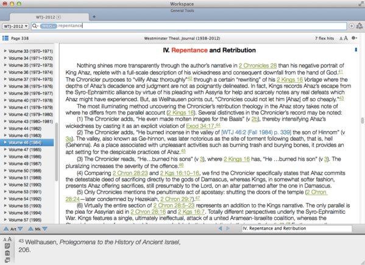Click the WTJ 46:2 (Fall 1984) p. 339 marker
The image size is (365, 265).
[256, 132]
